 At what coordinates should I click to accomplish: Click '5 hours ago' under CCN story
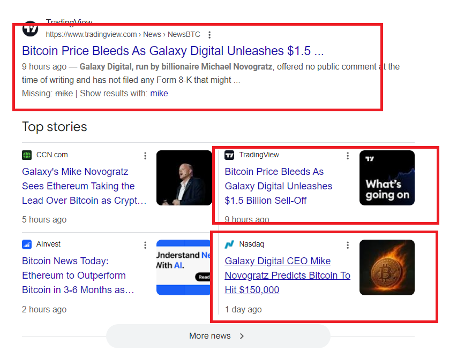tap(44, 220)
